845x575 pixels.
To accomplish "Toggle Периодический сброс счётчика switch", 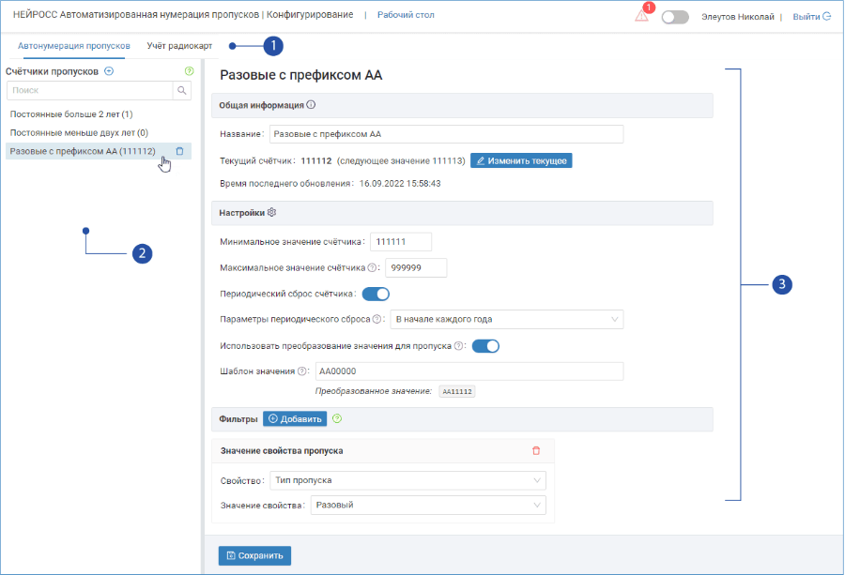I will 376,294.
